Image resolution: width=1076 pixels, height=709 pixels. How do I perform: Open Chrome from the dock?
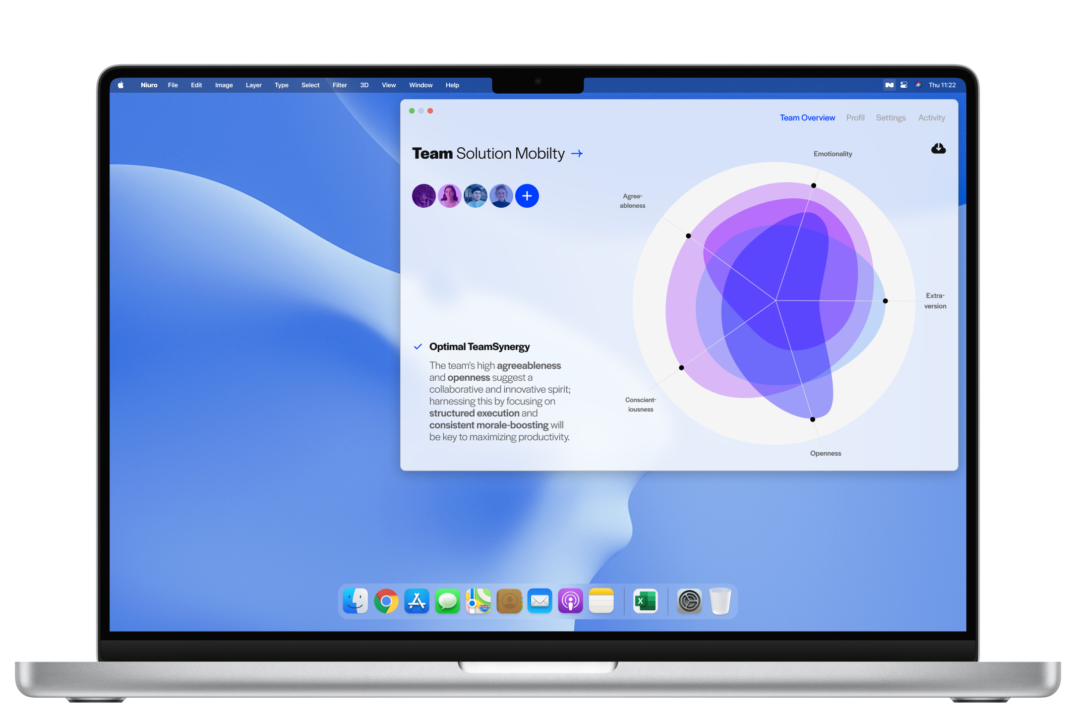pos(386,601)
